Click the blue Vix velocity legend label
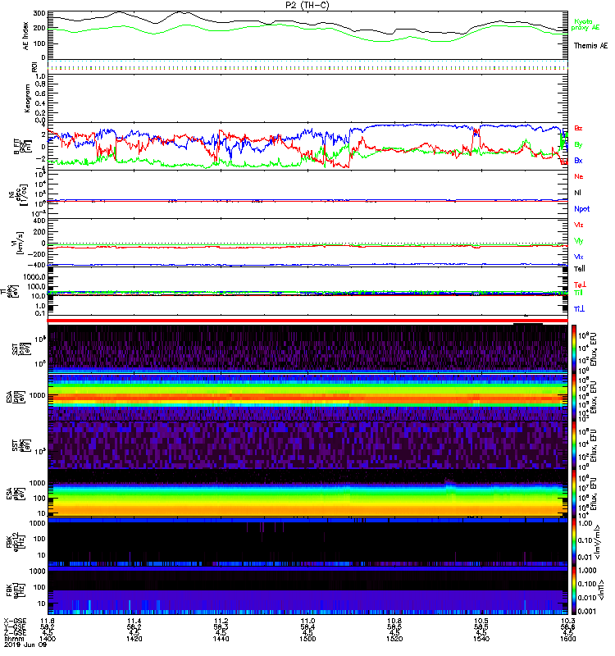Image resolution: width=615 pixels, height=656 pixels. (x=578, y=257)
